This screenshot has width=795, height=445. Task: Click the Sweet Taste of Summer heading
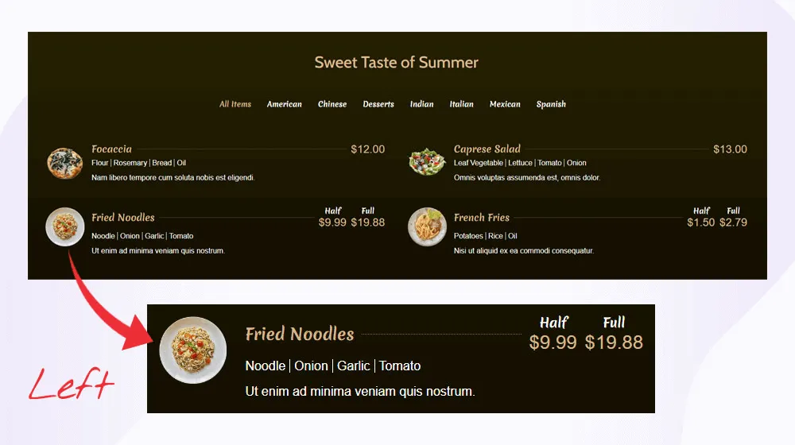click(x=397, y=62)
